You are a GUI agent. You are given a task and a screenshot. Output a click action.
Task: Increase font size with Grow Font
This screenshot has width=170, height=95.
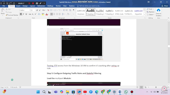point(37,10)
